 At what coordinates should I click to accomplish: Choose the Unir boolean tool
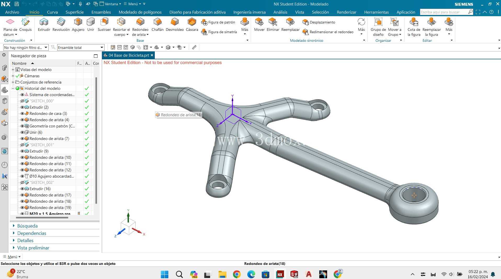pyautogui.click(x=91, y=25)
